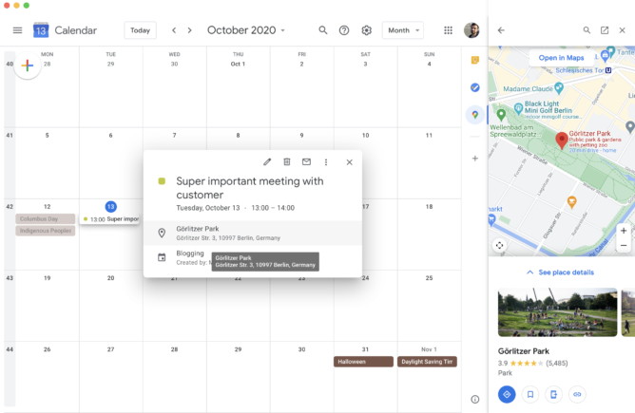Open calendar search
635x413 pixels.
click(x=323, y=30)
